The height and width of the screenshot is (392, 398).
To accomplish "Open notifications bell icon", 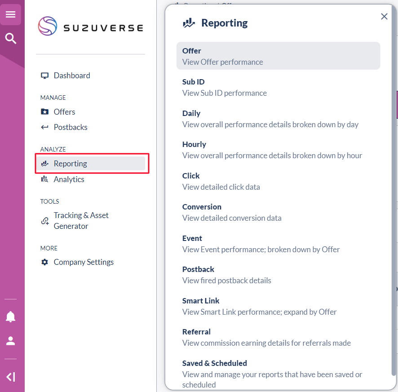I will (x=11, y=317).
